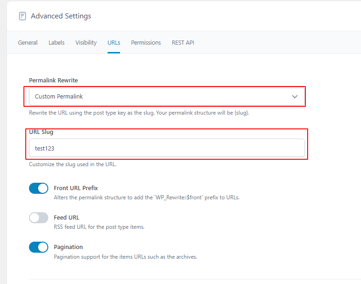Click the URL Slug field label

tap(41, 132)
